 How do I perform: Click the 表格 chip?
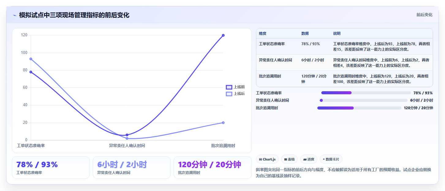[289, 159]
